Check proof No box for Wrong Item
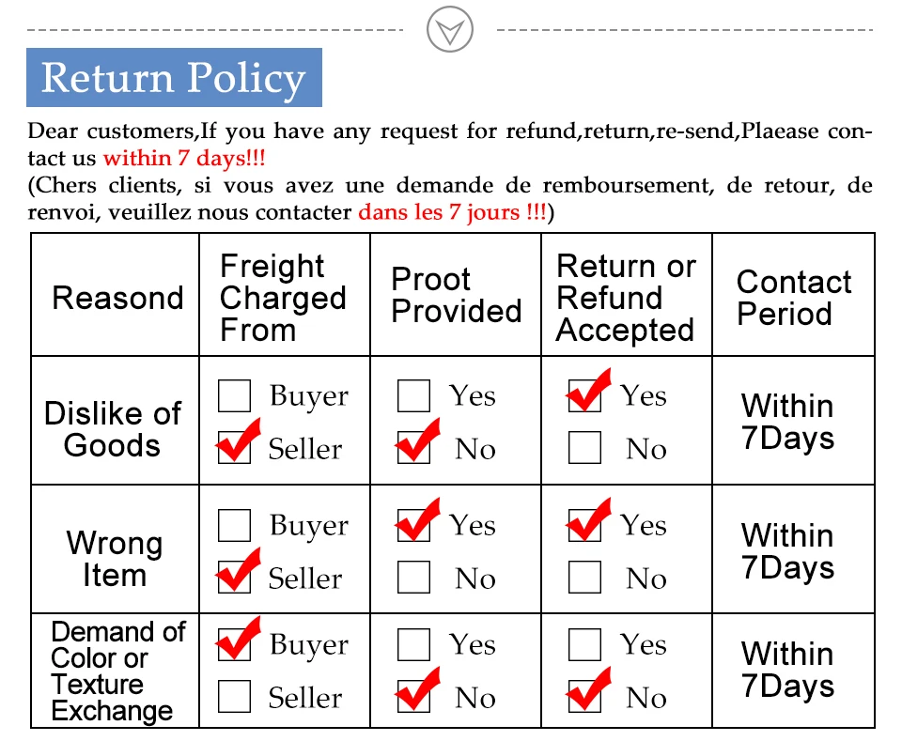The image size is (902, 741). click(x=413, y=577)
